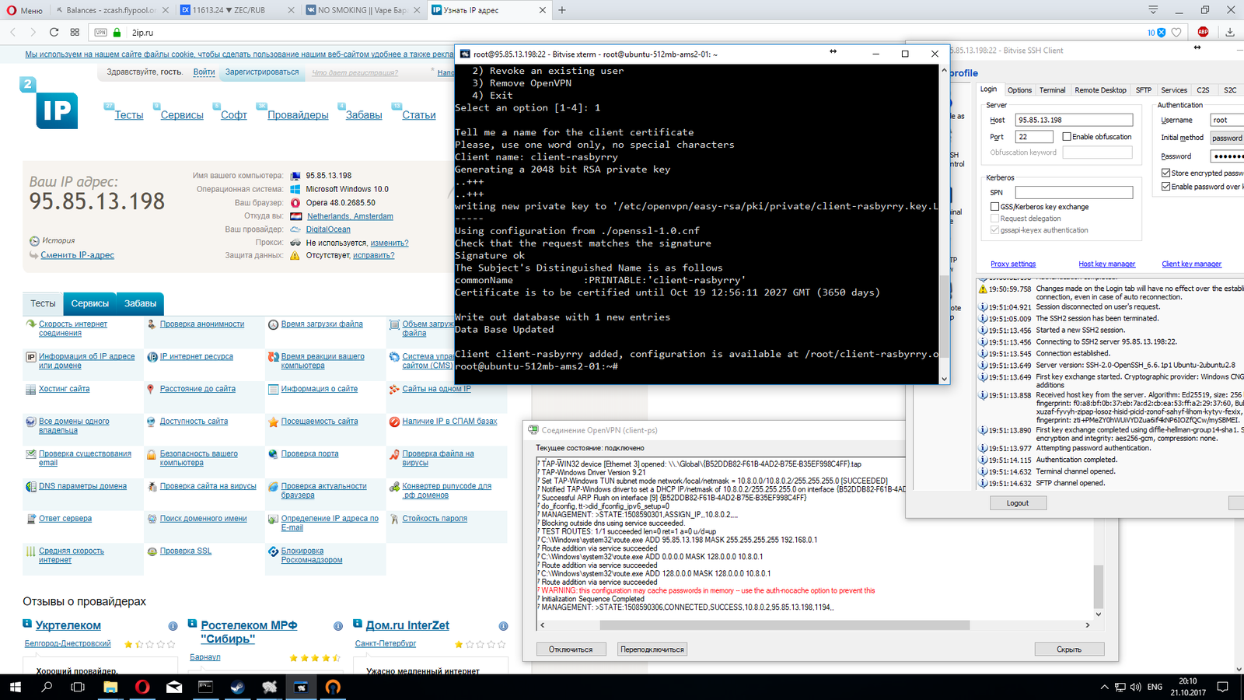1244x700 pixels.
Task: Open Mail app from taskbar
Action: coord(174,687)
